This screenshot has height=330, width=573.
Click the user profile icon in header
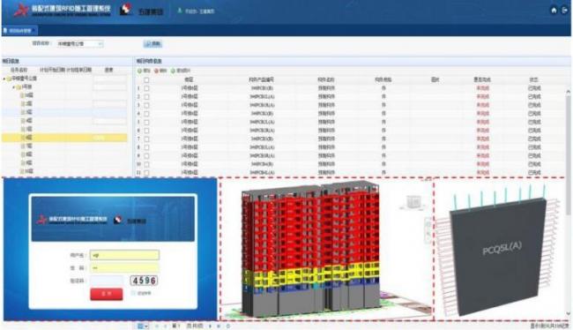tap(180, 11)
